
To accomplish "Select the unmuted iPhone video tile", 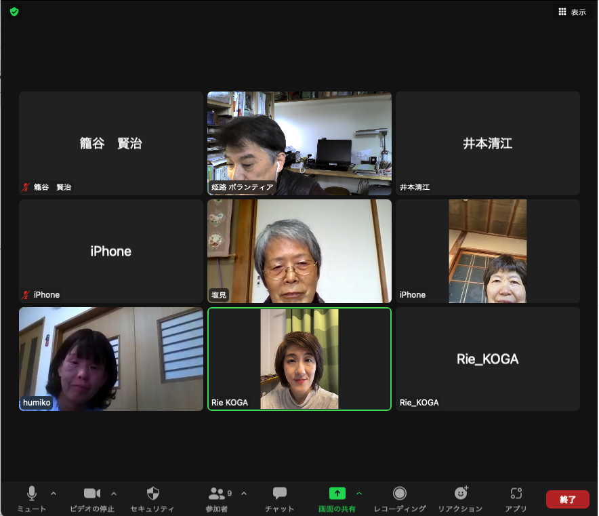I will point(488,251).
